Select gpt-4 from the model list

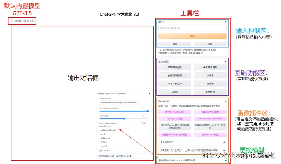pyautogui.click(x=103, y=134)
